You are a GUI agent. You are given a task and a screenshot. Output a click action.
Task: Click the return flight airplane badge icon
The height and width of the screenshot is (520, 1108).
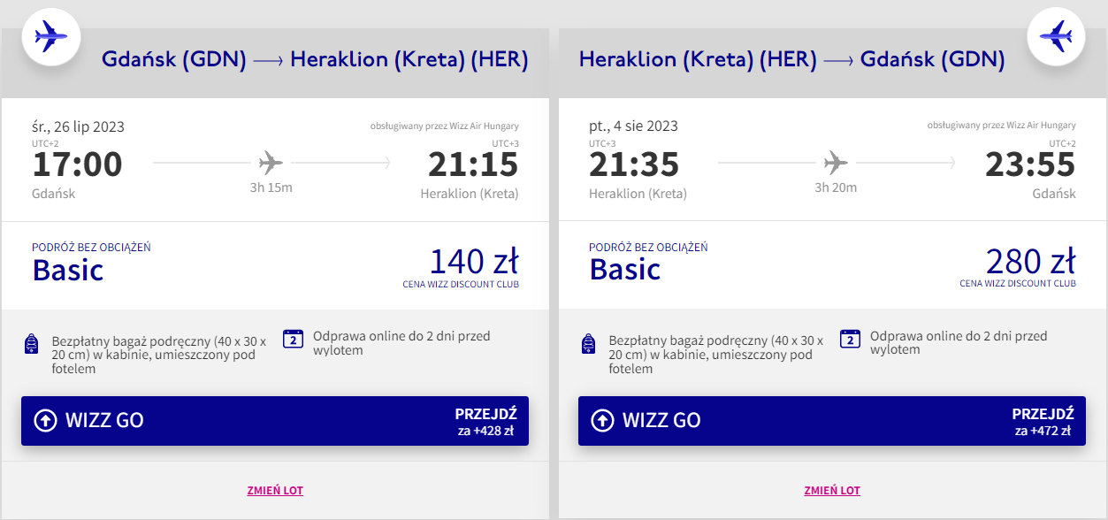[x=1056, y=36]
